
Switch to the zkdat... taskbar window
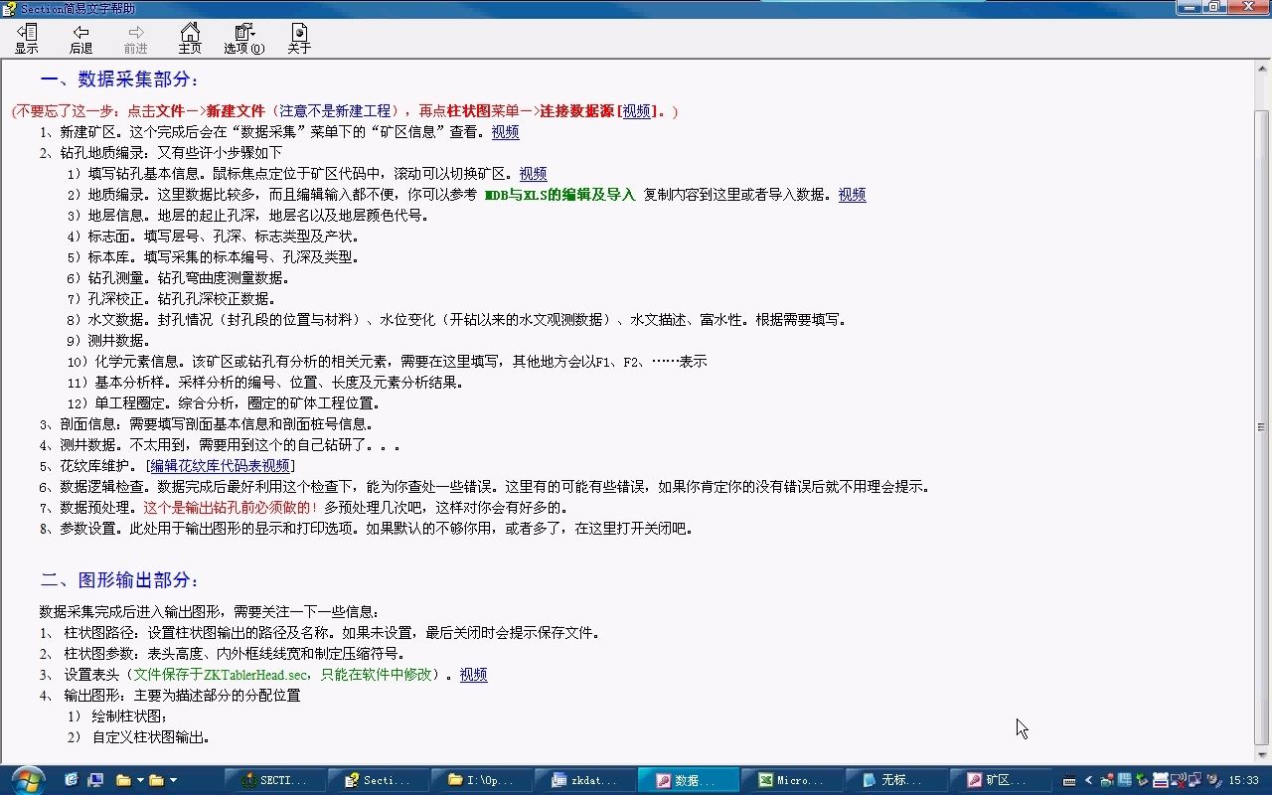point(585,780)
